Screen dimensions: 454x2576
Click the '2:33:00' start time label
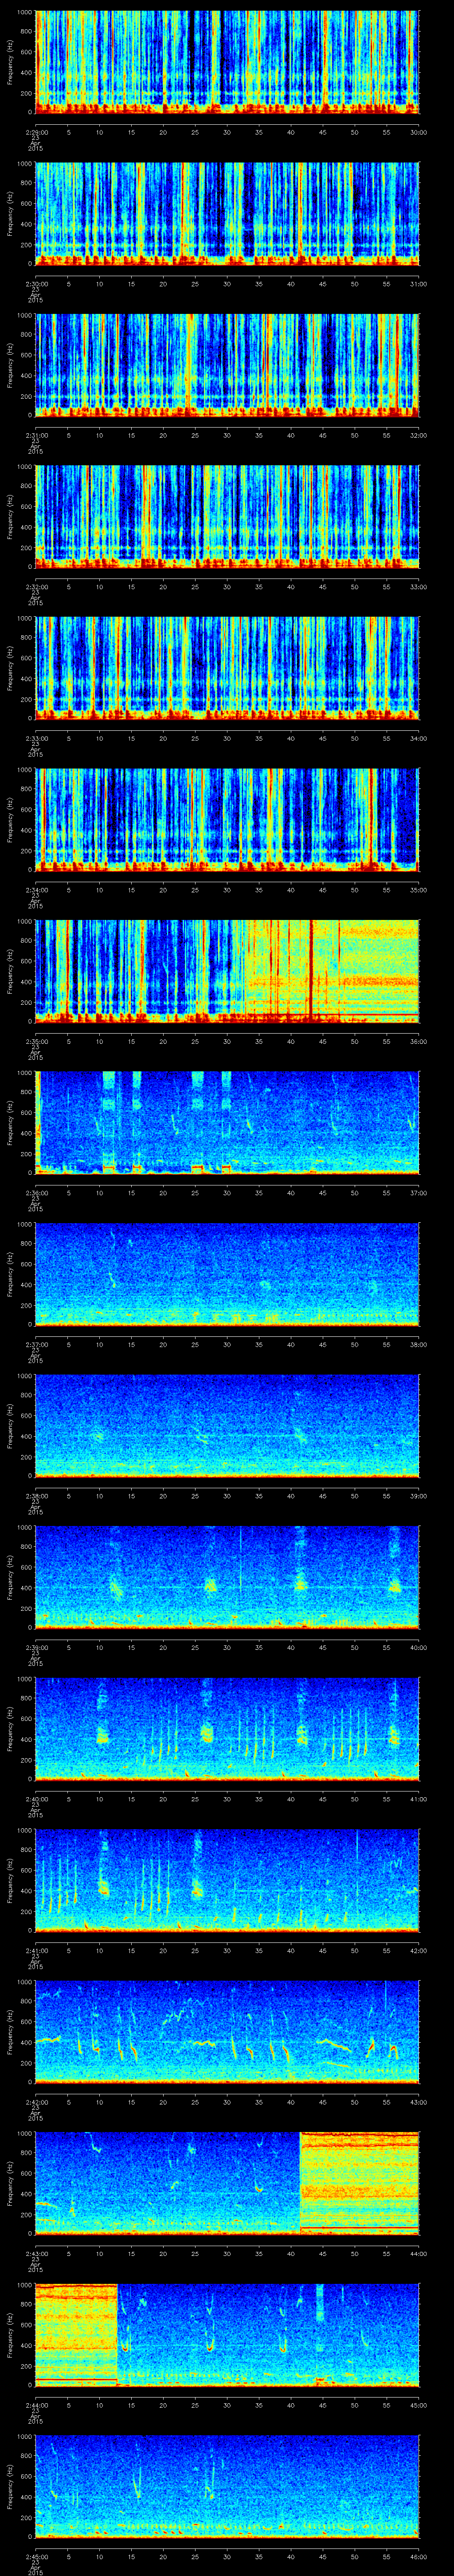coord(36,738)
